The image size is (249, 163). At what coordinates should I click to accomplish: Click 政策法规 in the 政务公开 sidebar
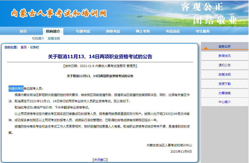[x=224, y=74]
